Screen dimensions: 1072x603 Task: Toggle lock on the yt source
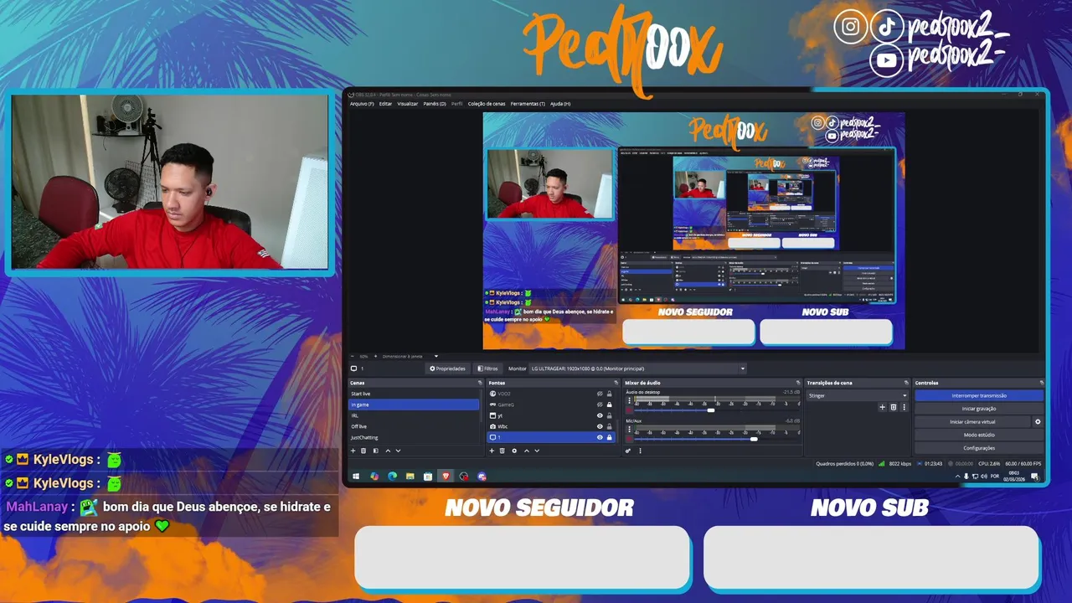[x=609, y=415]
